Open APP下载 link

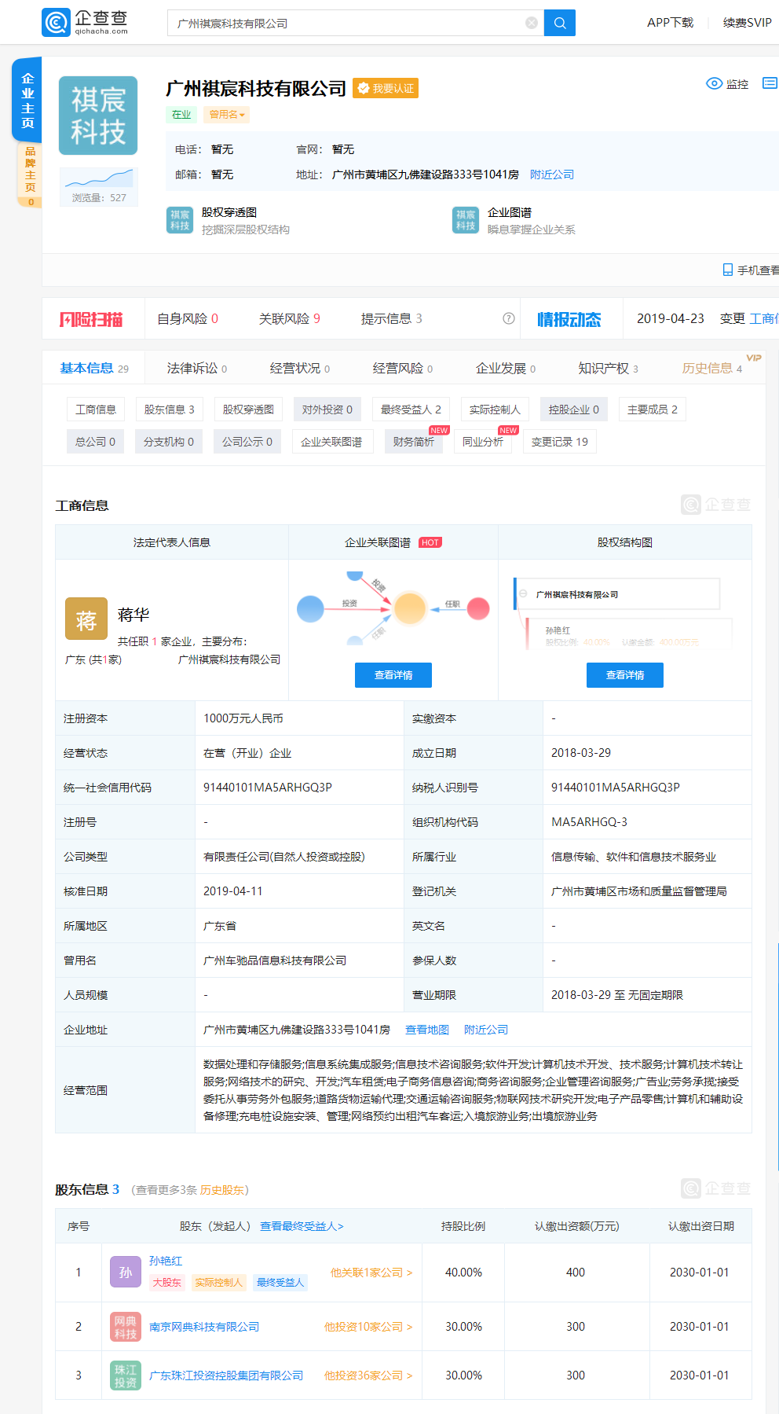coord(670,23)
